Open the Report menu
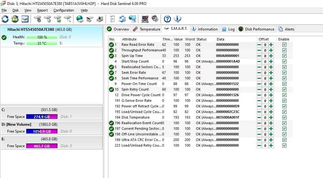 coord(42,10)
